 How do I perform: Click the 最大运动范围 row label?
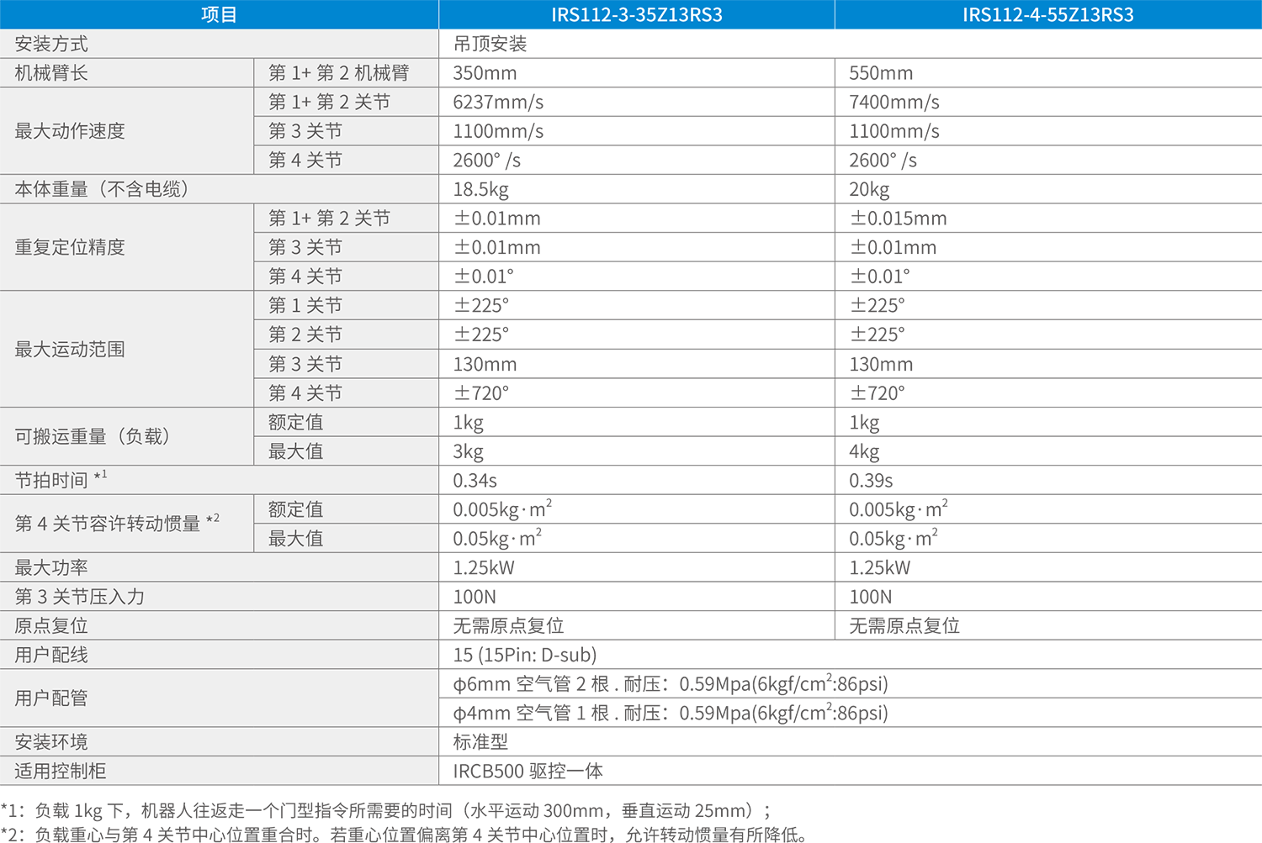pyautogui.click(x=70, y=349)
